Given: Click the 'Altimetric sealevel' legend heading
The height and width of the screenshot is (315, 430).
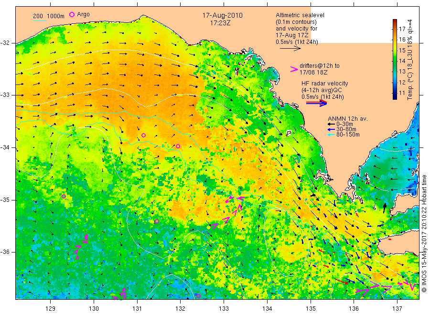Looking at the screenshot, I should pos(300,15).
